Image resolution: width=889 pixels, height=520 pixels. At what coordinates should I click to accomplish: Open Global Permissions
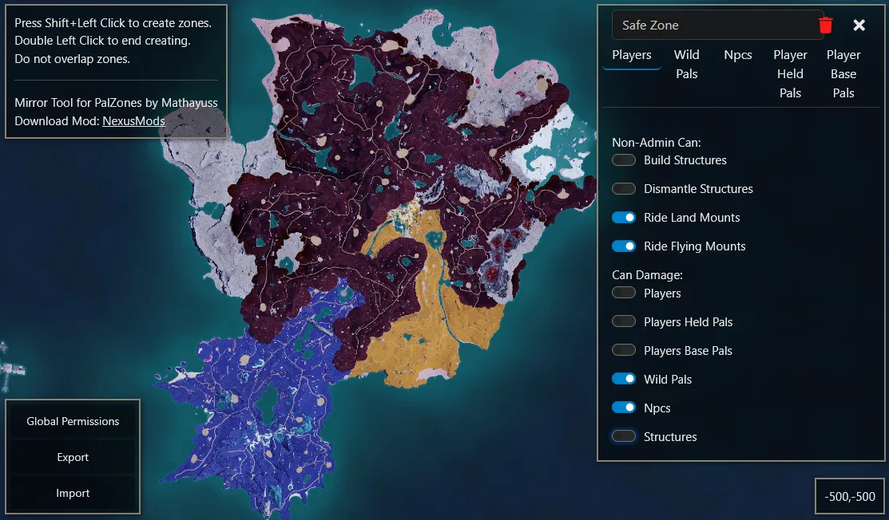(73, 421)
